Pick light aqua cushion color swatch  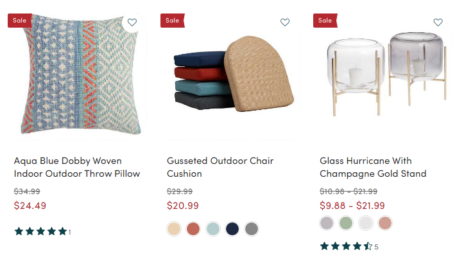coord(212,229)
